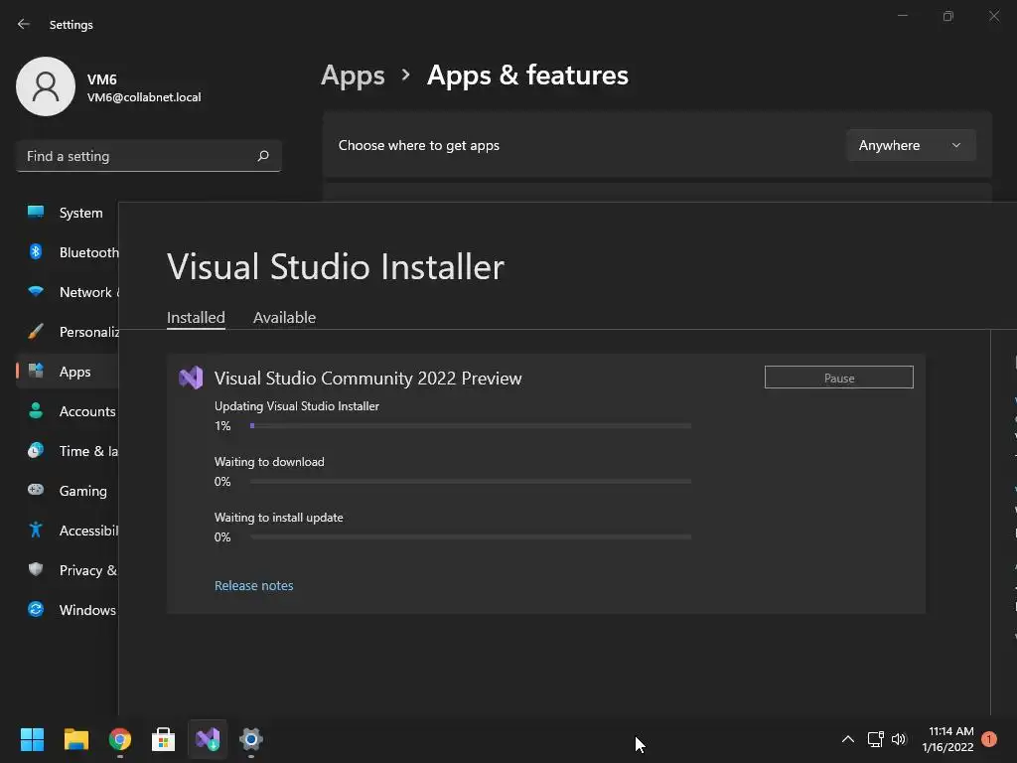
Task: Click the speaker volume tray icon
Action: click(899, 739)
